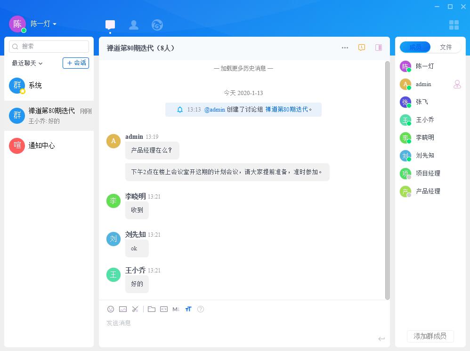Select member 刘先知 in member list

pyautogui.click(x=430, y=155)
